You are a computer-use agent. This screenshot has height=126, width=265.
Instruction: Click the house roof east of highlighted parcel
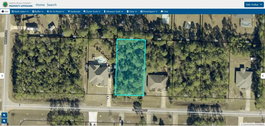click(x=157, y=83)
